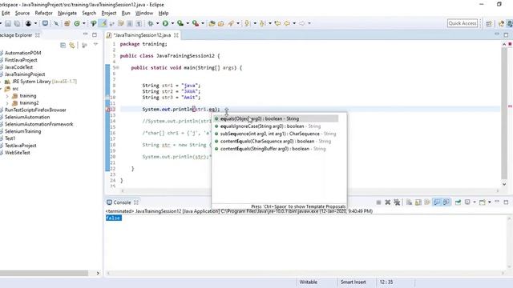Select the JavaTrainingSession12.java editor tab

pos(142,35)
